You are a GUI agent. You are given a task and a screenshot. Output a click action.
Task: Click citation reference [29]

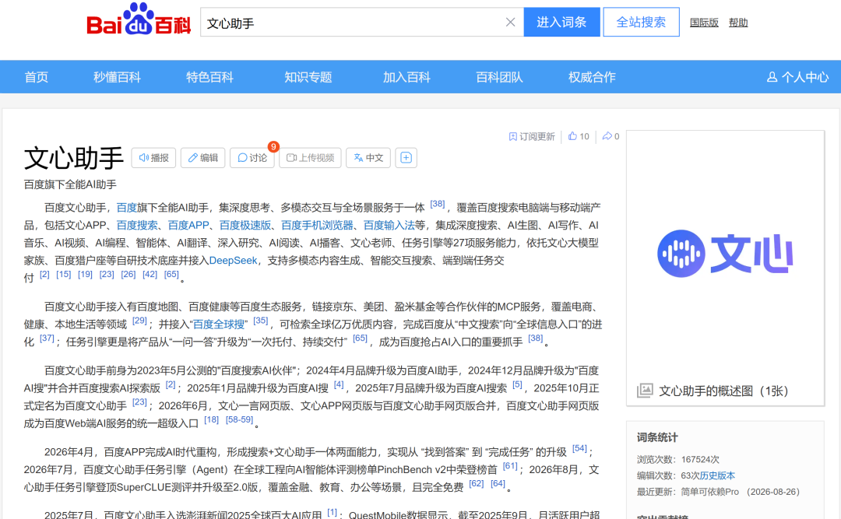click(x=139, y=321)
